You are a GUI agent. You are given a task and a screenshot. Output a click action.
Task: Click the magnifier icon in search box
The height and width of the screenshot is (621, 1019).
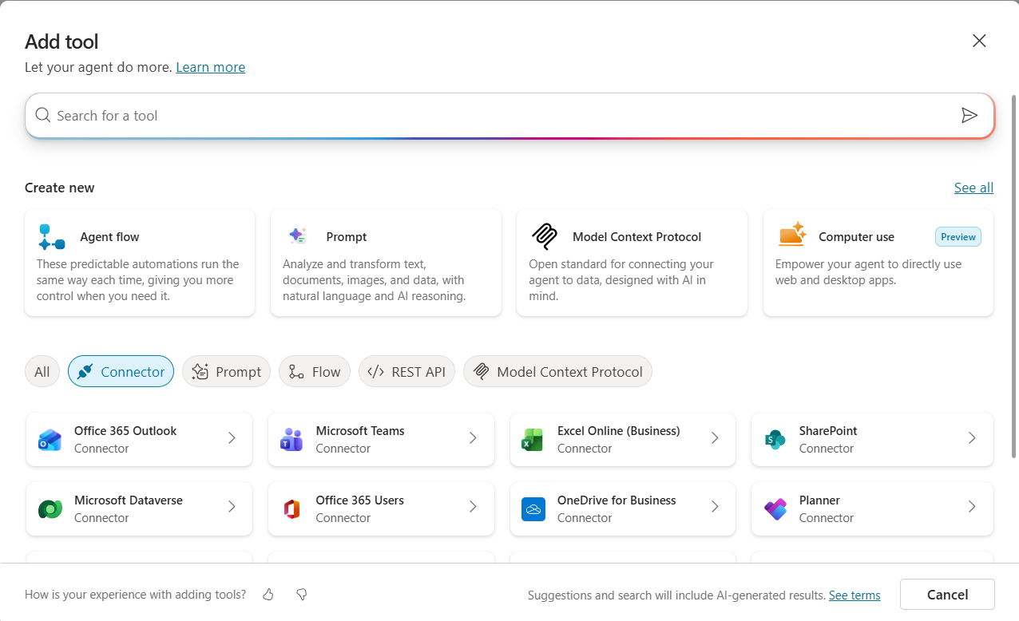coord(43,116)
